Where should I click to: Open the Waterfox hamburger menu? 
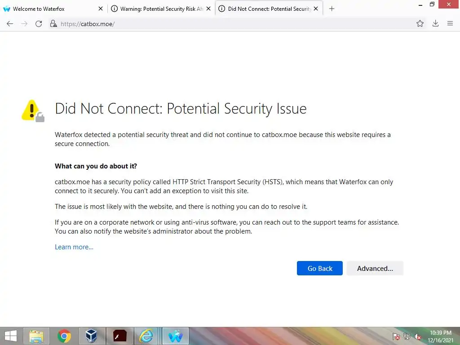click(450, 24)
